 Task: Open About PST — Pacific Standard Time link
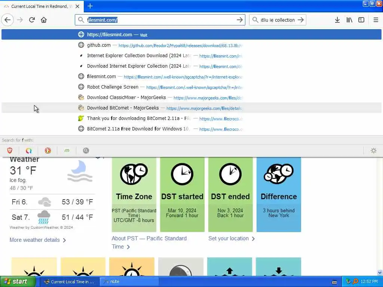point(149,242)
